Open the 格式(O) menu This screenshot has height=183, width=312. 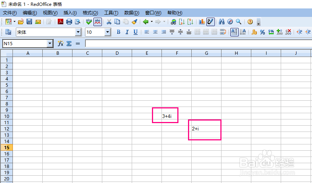(91, 13)
